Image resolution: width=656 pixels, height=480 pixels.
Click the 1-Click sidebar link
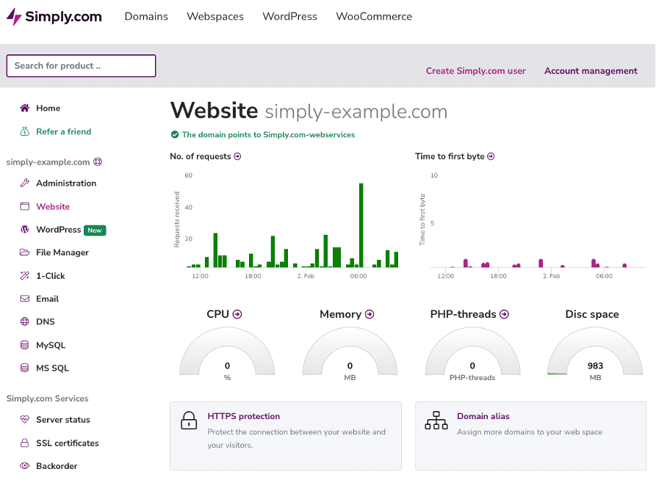(50, 276)
